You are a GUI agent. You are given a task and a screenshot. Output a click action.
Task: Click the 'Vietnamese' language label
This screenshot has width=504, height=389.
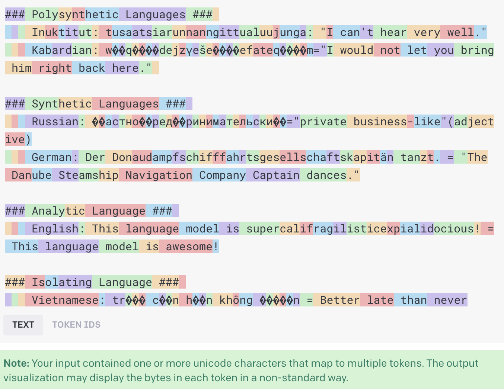65,300
